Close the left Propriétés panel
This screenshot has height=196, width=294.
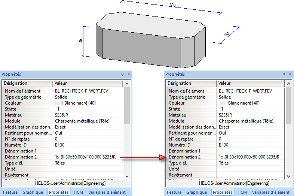[x=129, y=74]
